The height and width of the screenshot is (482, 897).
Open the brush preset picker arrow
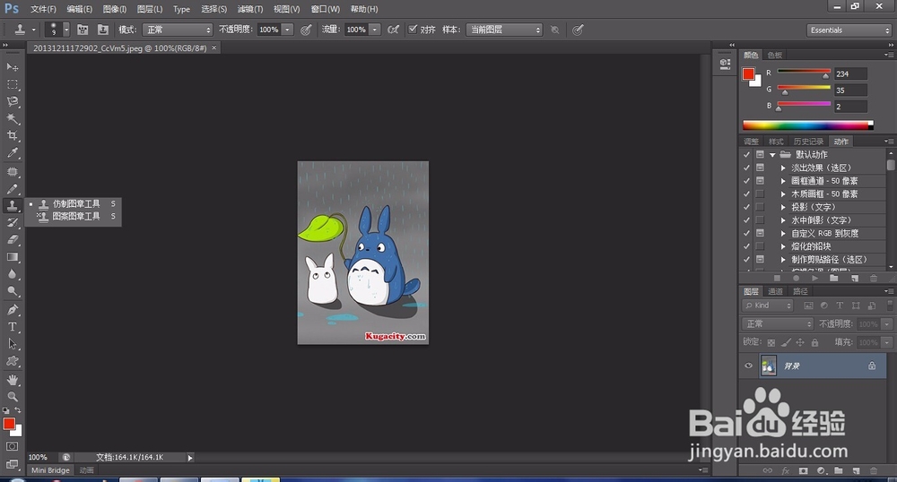tap(66, 30)
